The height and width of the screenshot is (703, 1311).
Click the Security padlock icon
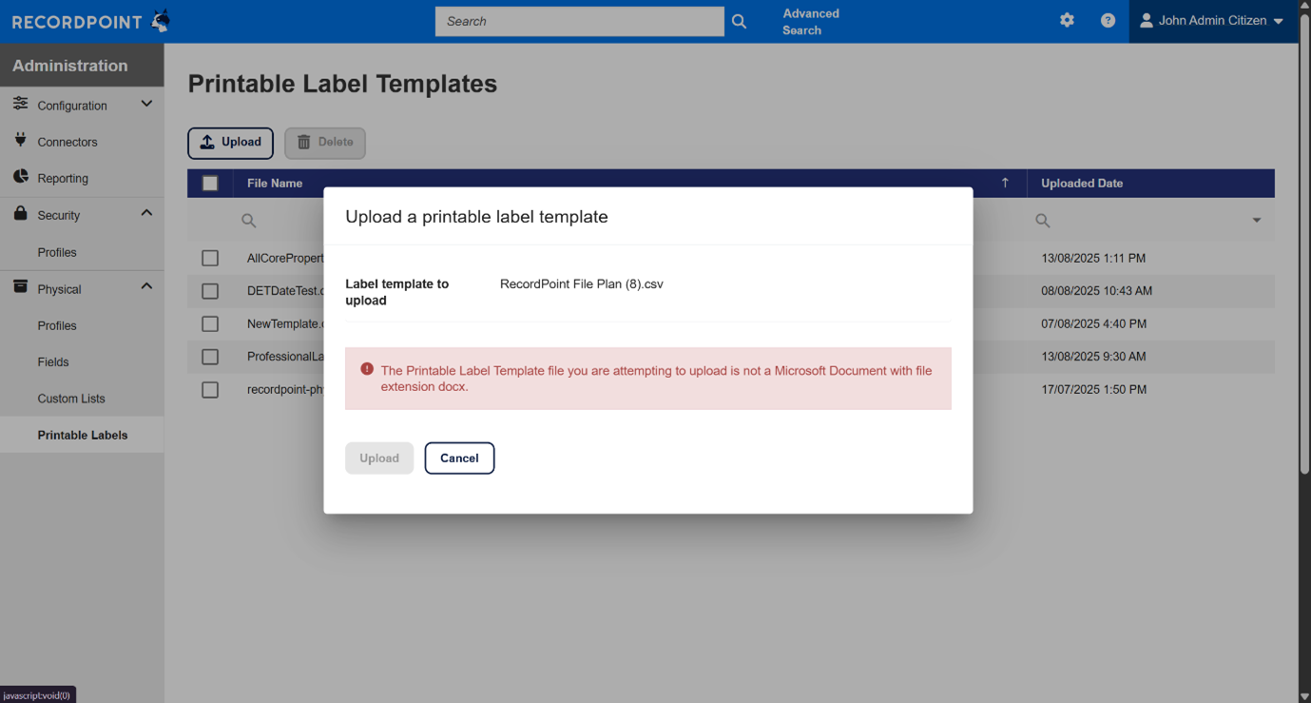point(20,214)
